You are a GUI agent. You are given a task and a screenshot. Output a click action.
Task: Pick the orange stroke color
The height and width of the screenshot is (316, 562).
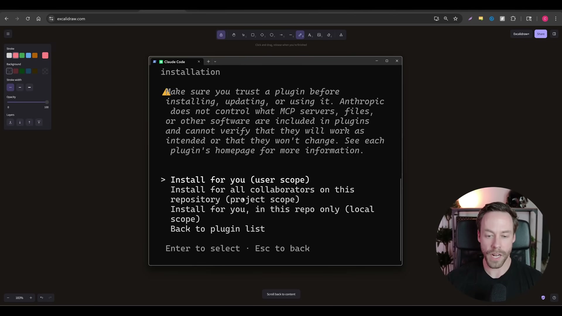click(x=35, y=56)
